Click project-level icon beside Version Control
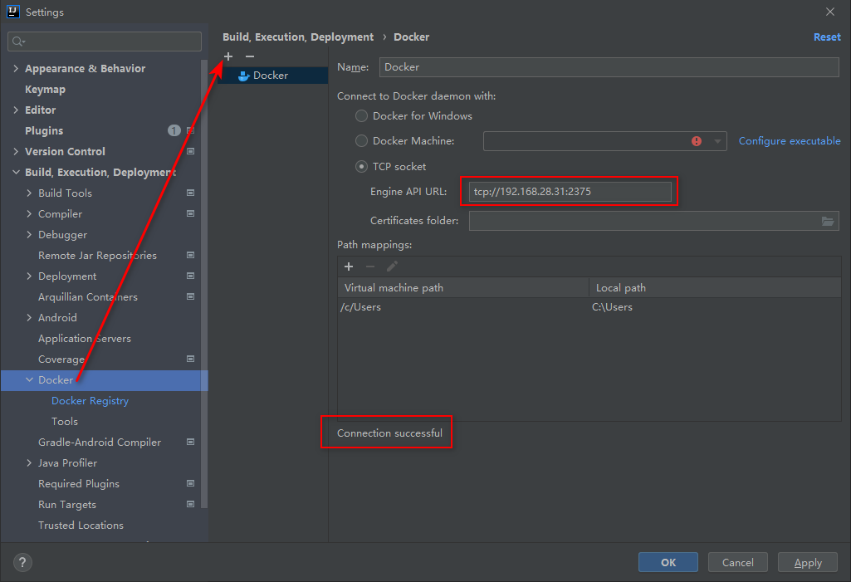 [190, 151]
